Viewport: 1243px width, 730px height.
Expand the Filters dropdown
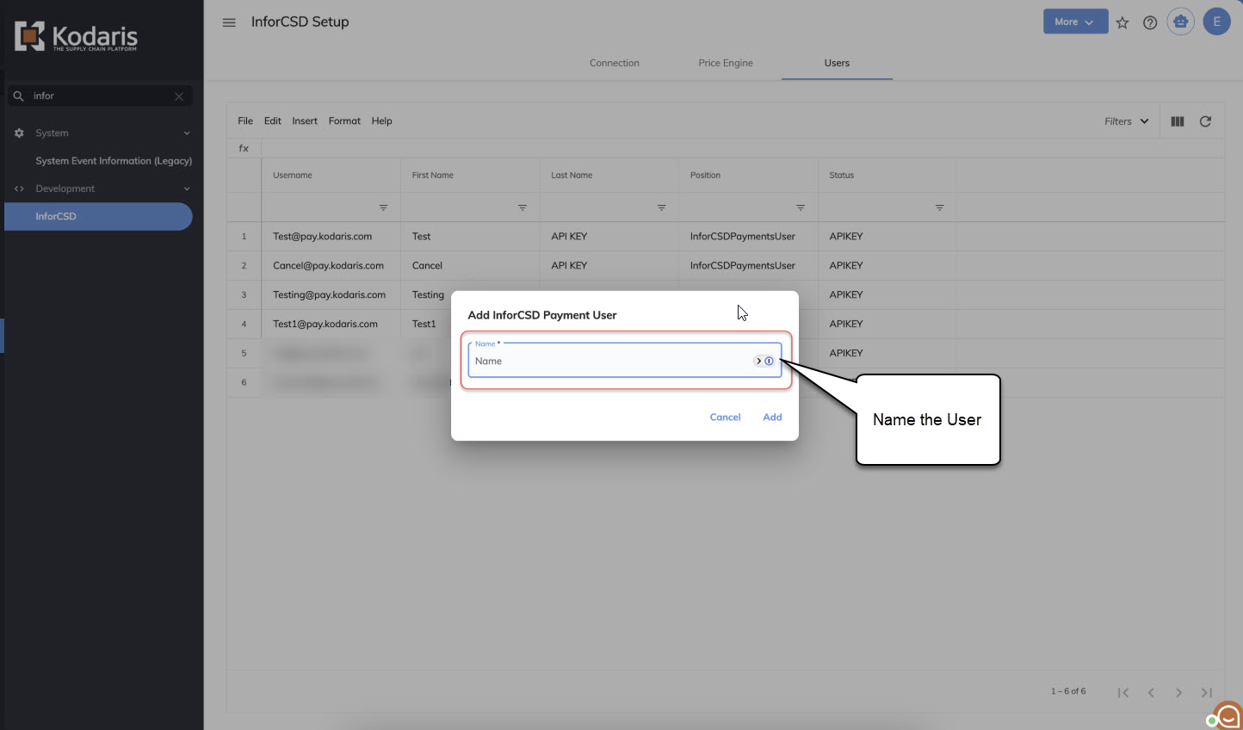tap(1126, 121)
